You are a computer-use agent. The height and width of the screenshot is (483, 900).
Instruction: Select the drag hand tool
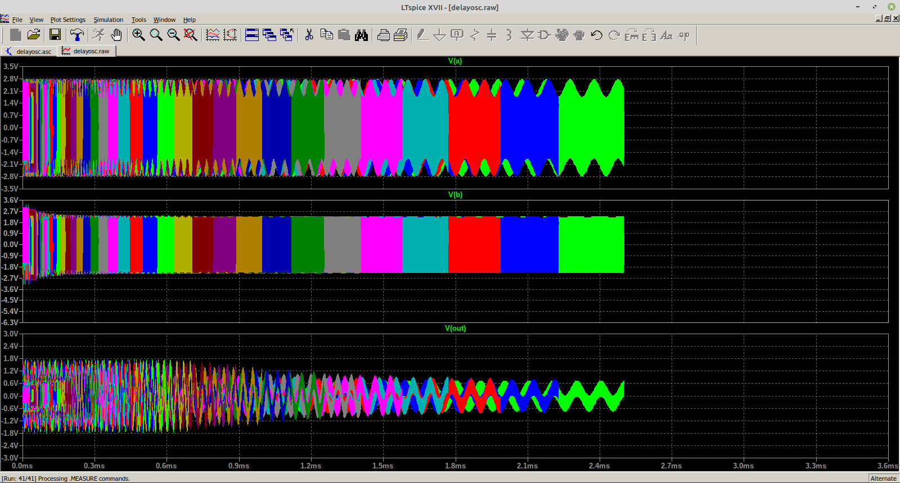tap(579, 35)
